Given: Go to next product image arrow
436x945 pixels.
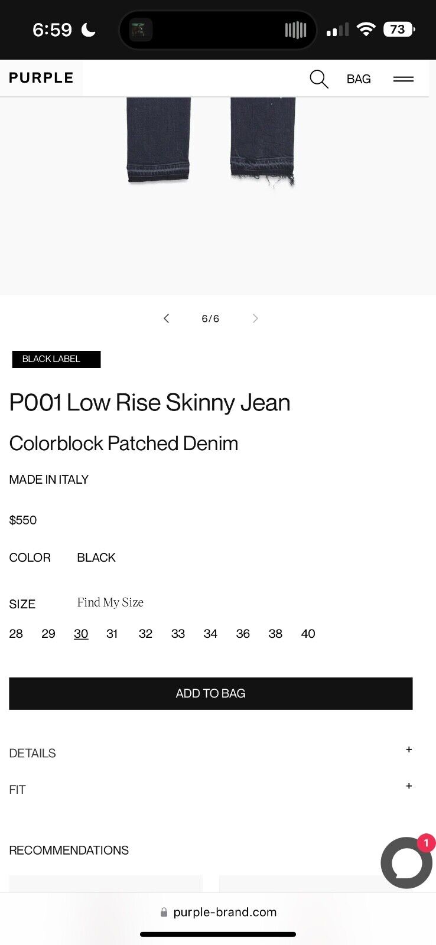Looking at the screenshot, I should [x=255, y=318].
